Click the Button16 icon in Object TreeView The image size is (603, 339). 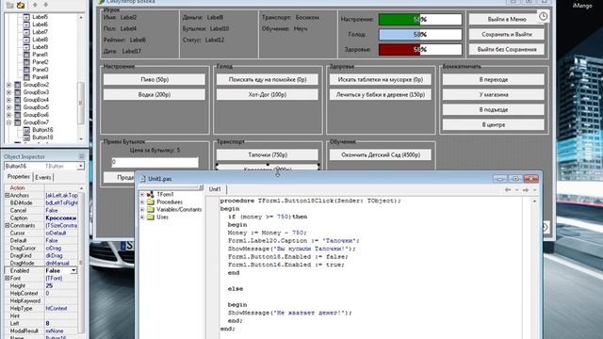(x=26, y=130)
